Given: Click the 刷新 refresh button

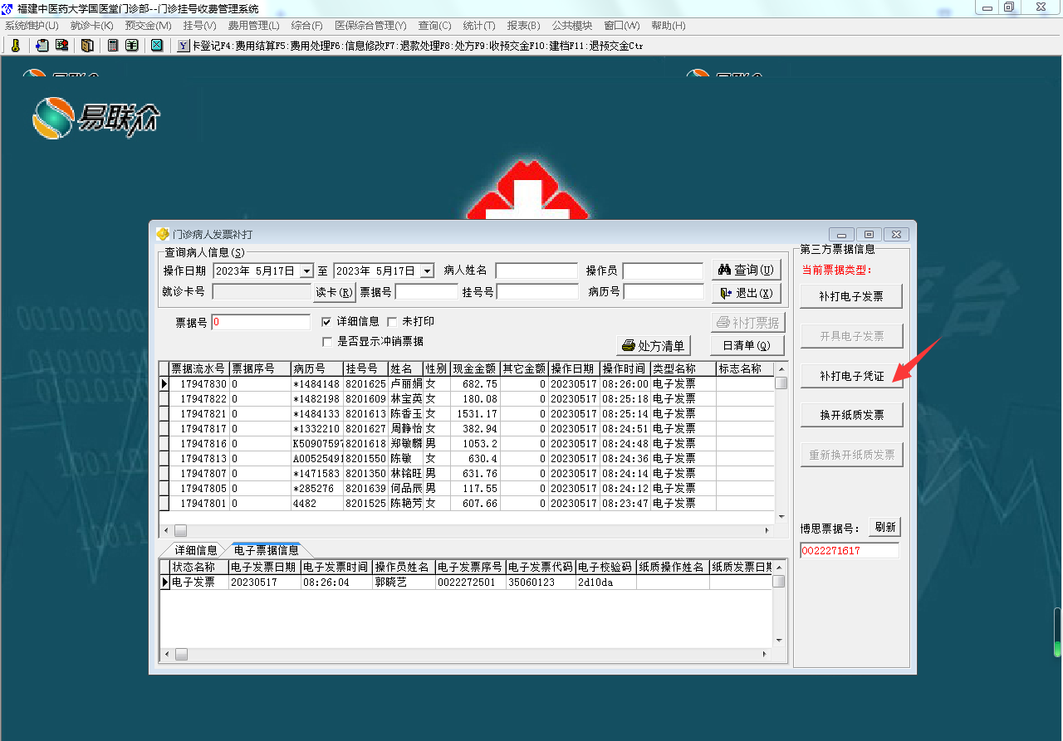Looking at the screenshot, I should tap(885, 527).
